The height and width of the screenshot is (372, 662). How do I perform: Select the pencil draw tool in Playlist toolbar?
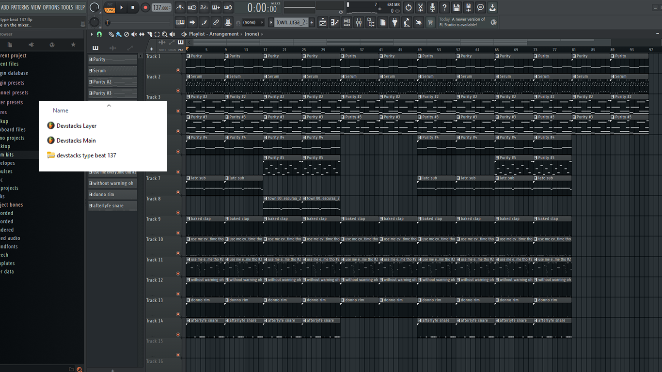(x=111, y=34)
